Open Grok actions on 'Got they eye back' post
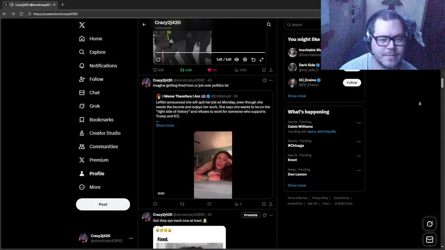This screenshot has height=250, width=445. pyautogui.click(x=265, y=215)
